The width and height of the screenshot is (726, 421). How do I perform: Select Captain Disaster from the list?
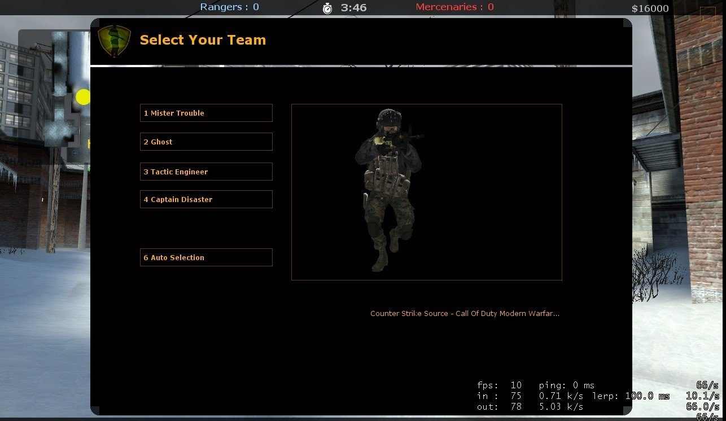[x=206, y=199]
